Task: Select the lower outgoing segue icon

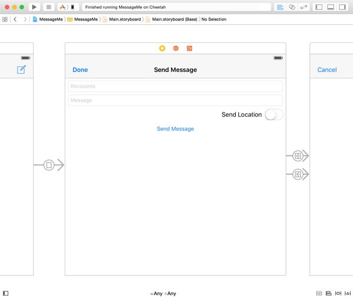Action: (x=298, y=174)
